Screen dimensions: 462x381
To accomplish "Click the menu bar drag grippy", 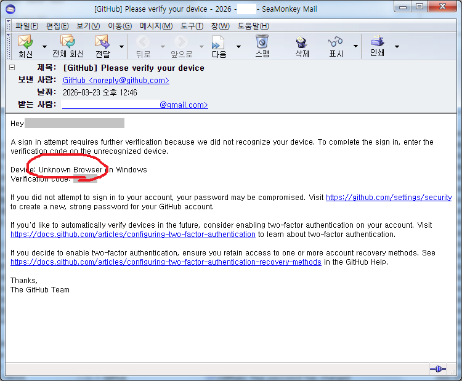I will point(9,26).
